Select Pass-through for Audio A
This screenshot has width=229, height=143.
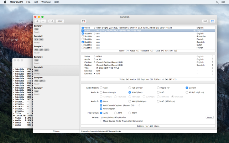[101, 92]
